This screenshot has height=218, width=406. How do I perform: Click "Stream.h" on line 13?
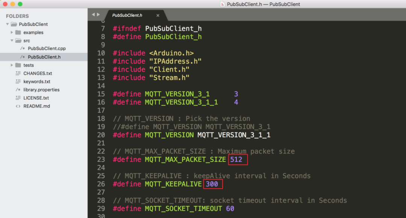click(169, 78)
